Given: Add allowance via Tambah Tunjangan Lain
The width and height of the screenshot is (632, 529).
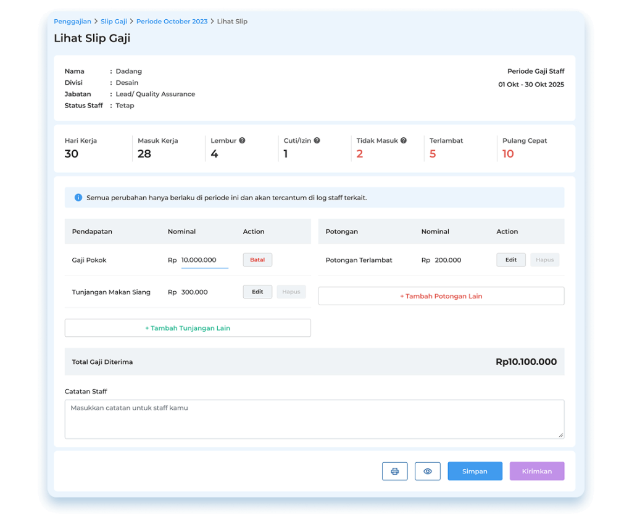Looking at the screenshot, I should 188,328.
